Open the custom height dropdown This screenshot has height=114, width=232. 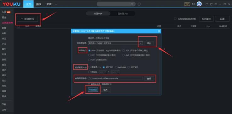pos(118,72)
